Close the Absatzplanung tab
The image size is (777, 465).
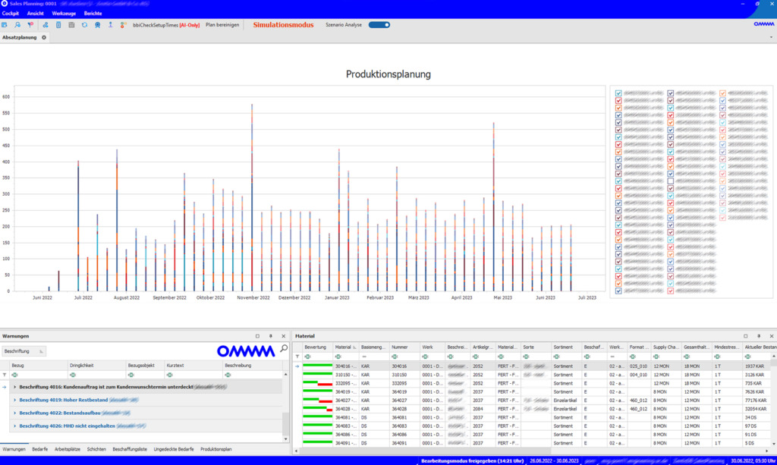(x=43, y=37)
